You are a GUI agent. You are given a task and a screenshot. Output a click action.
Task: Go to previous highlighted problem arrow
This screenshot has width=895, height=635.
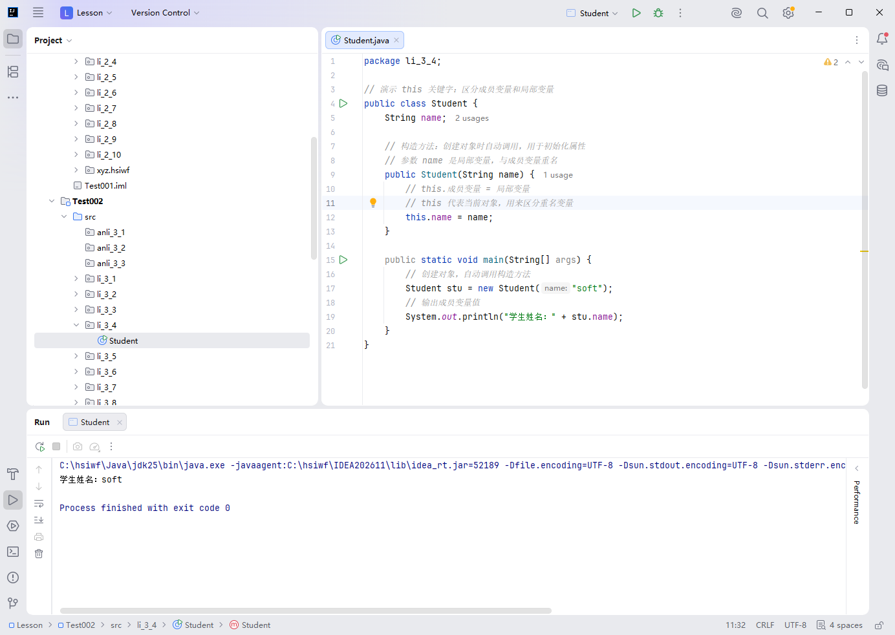[848, 62]
